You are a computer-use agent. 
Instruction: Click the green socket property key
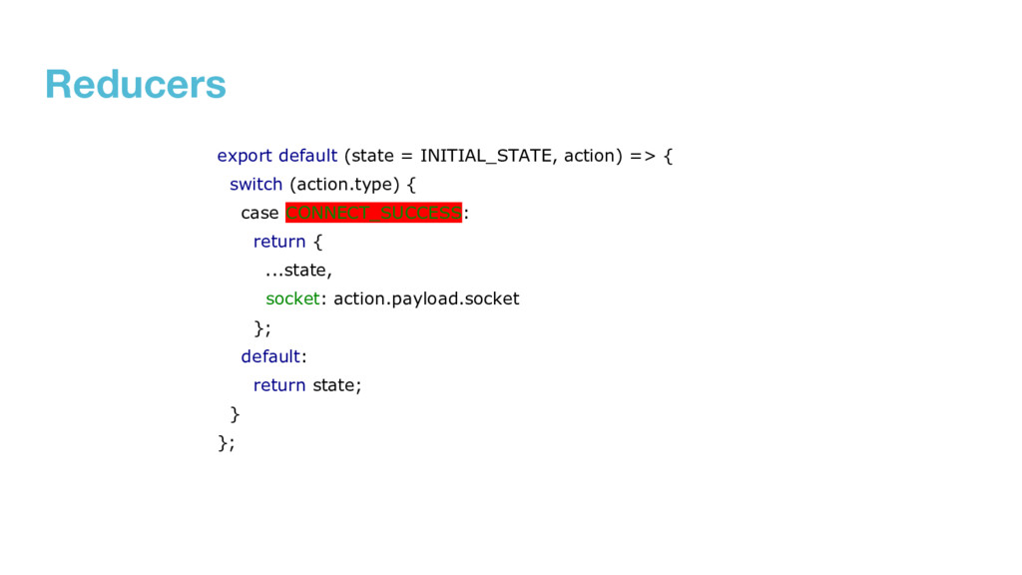(x=292, y=298)
